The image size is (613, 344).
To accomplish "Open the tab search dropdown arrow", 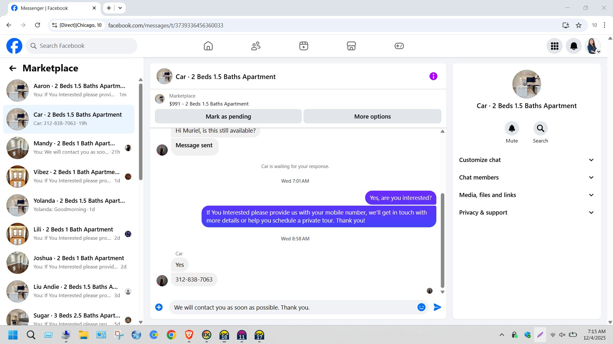I will pyautogui.click(x=120, y=8).
